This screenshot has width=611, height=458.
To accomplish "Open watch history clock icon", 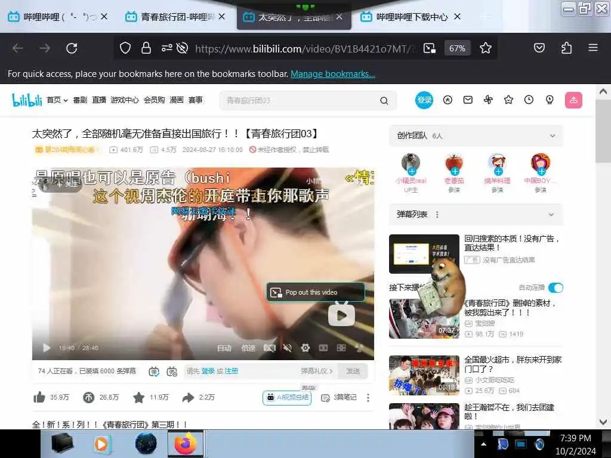I will coord(529,100).
